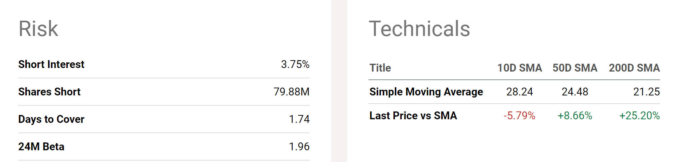Click the Technicals section heading

419,29
